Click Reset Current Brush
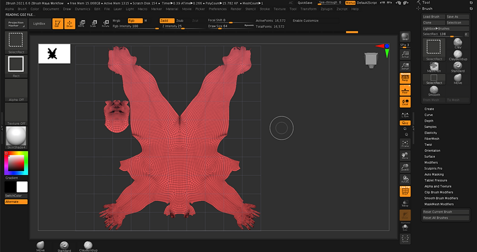The height and width of the screenshot is (252, 477). (x=446, y=212)
